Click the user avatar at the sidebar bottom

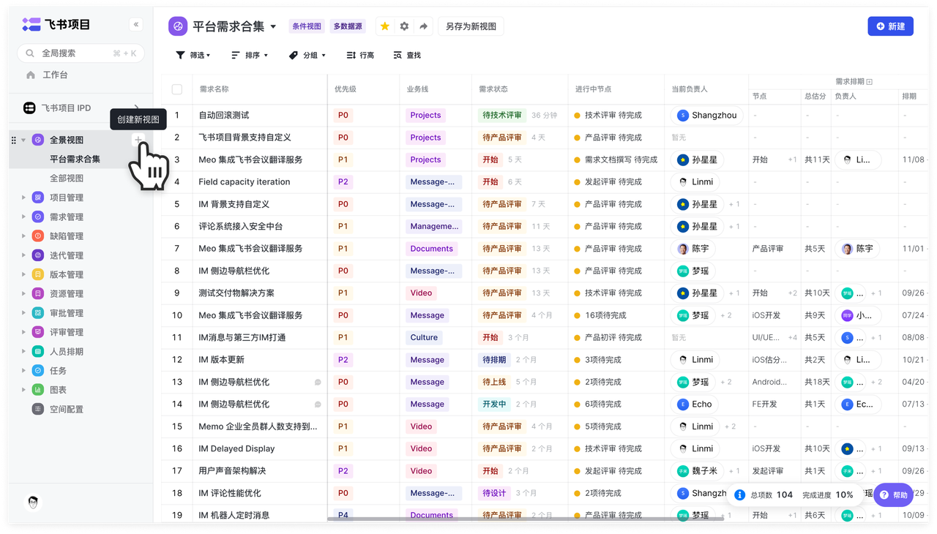pyautogui.click(x=33, y=503)
